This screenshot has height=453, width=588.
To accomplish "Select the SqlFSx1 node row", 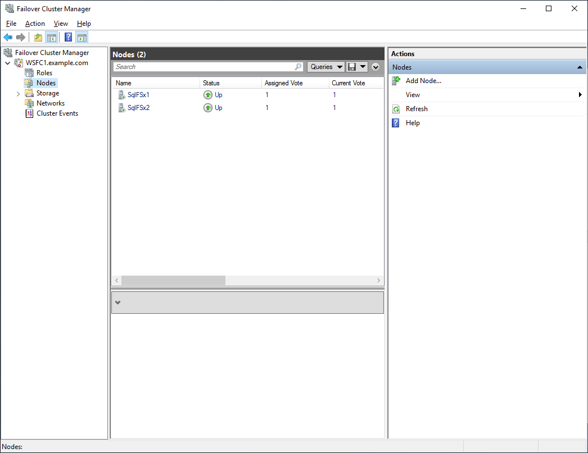I will (x=247, y=95).
